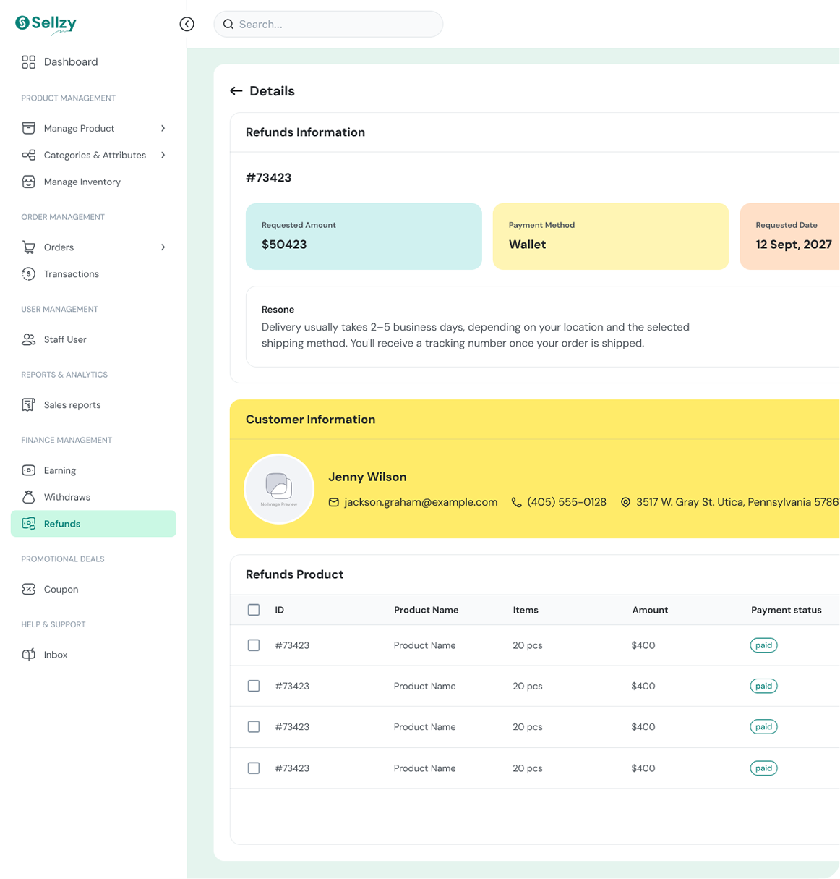This screenshot has width=840, height=879.
Task: Tick the select-all checkbox in table header
Action: tap(254, 610)
